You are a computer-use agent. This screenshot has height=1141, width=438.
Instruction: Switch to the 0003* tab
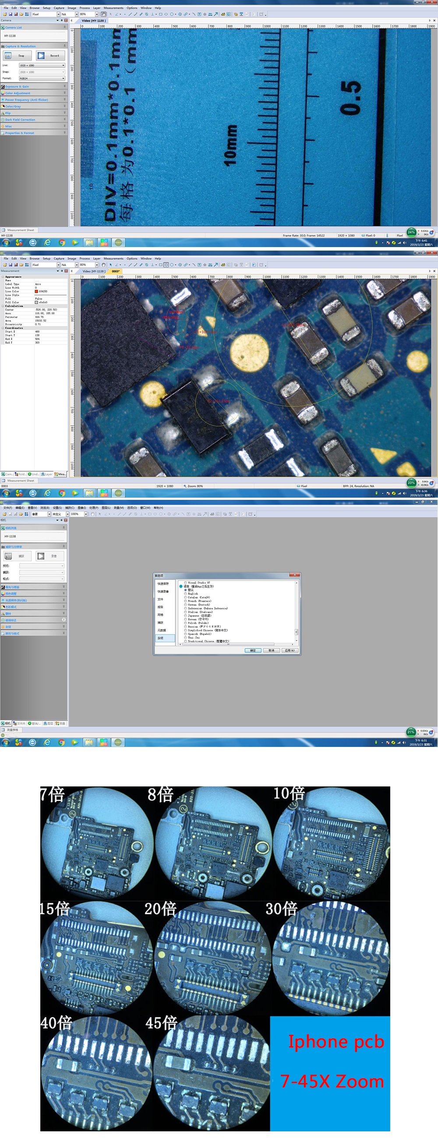(x=115, y=271)
